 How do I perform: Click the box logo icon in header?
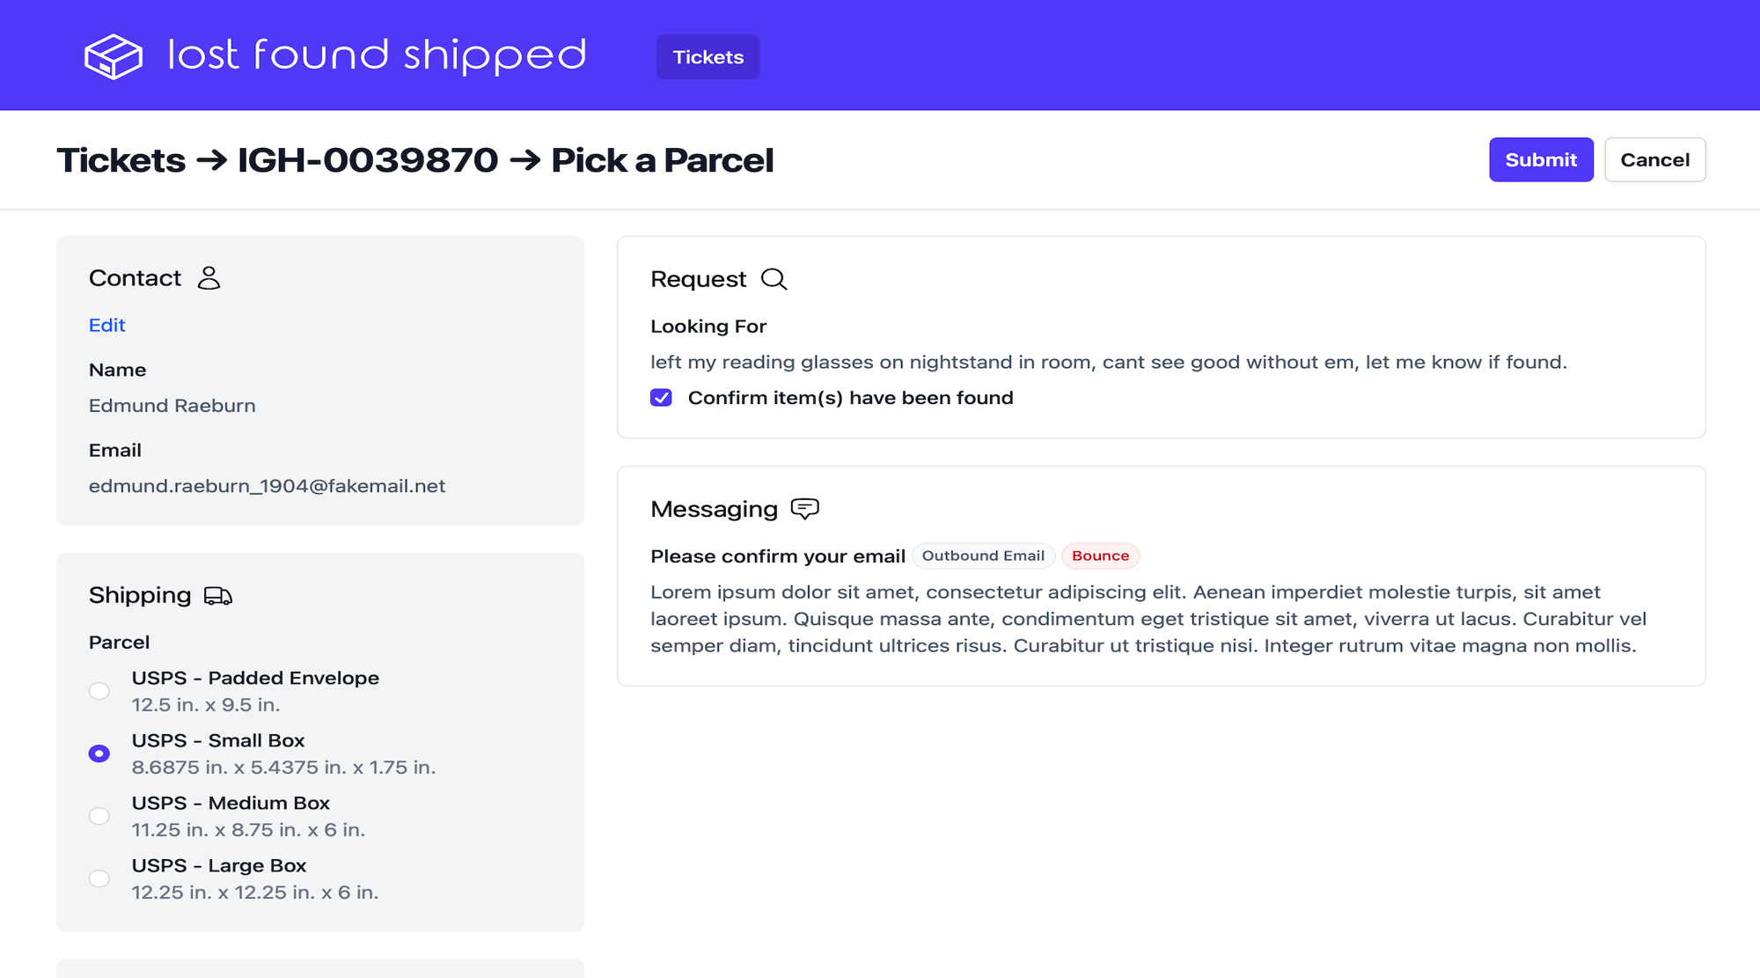click(x=113, y=56)
